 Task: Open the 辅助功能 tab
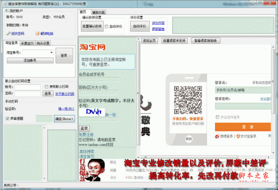[x=99, y=12]
